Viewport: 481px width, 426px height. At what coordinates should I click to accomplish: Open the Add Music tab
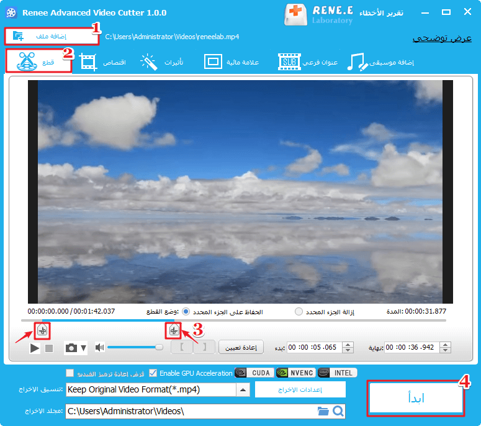coord(380,62)
